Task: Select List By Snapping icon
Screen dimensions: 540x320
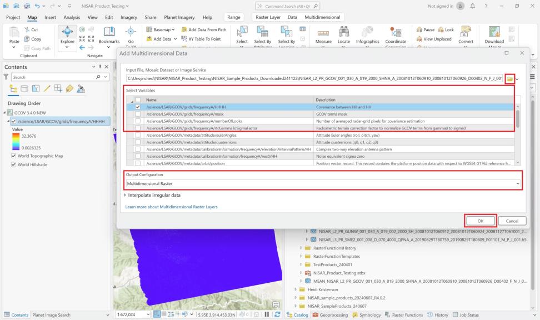Action: pos(58,89)
